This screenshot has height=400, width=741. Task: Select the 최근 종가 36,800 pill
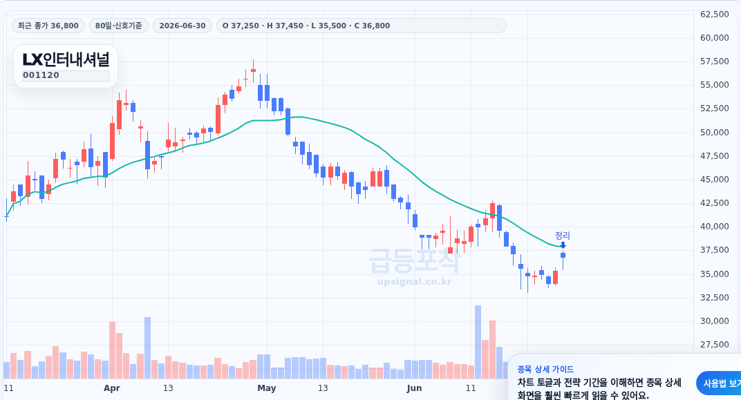coord(48,26)
